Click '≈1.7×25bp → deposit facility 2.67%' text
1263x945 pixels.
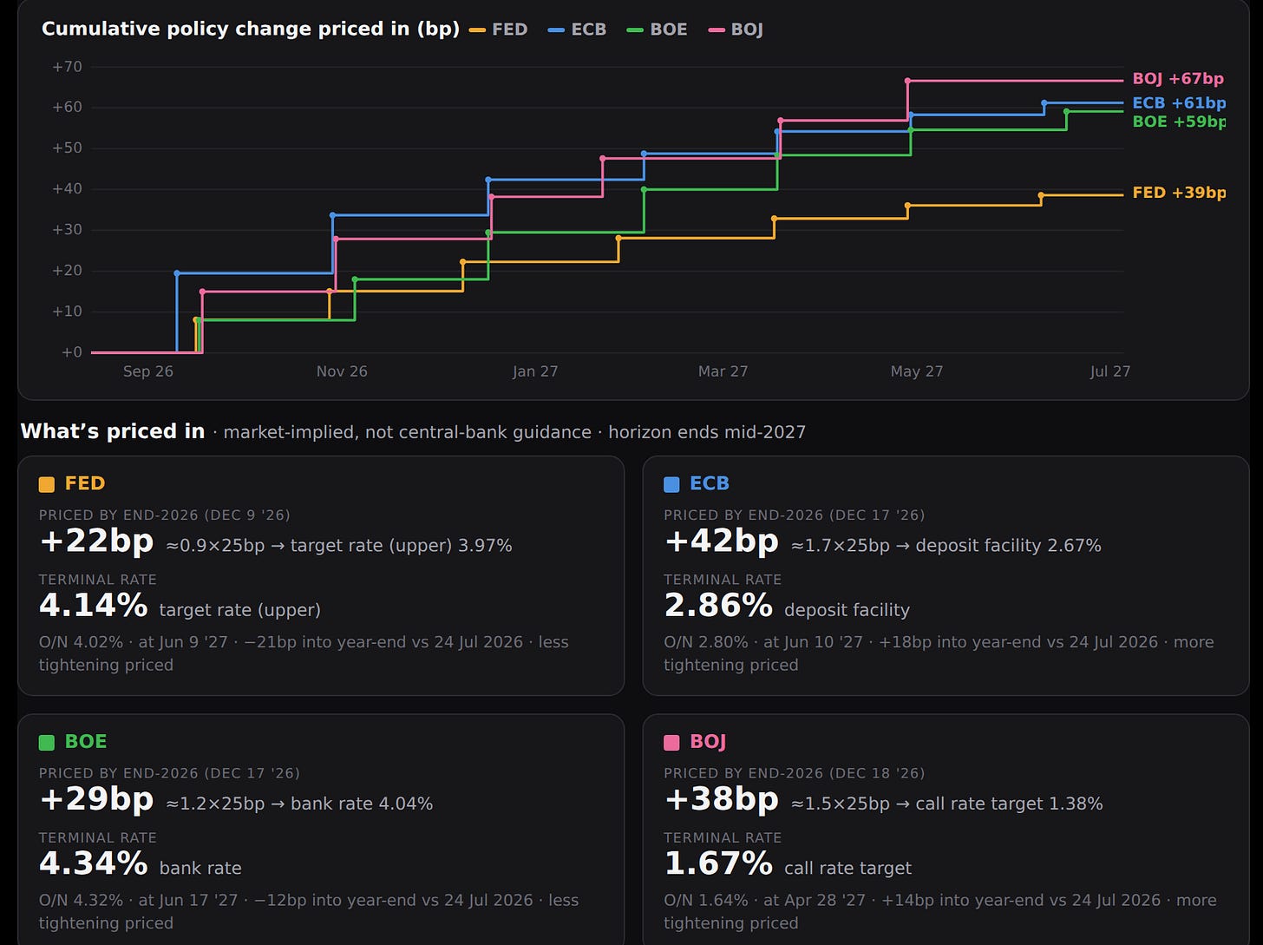click(x=946, y=546)
